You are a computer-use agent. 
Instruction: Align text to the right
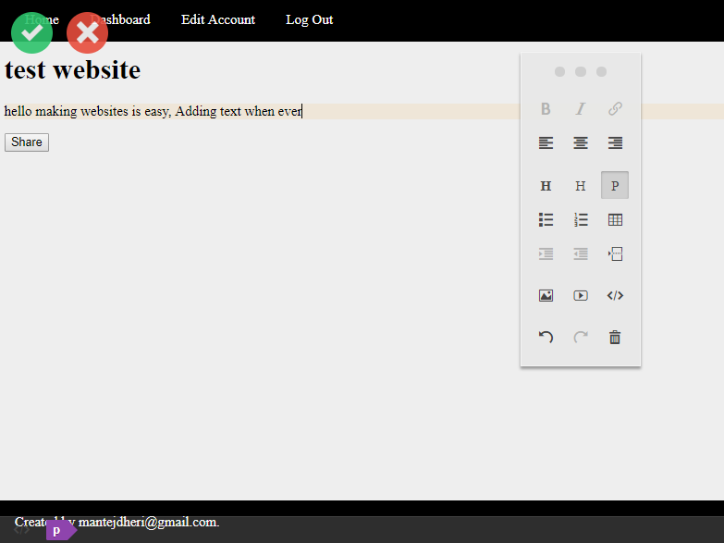click(615, 143)
